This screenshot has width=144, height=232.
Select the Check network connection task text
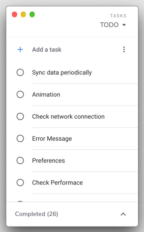[x=68, y=117]
